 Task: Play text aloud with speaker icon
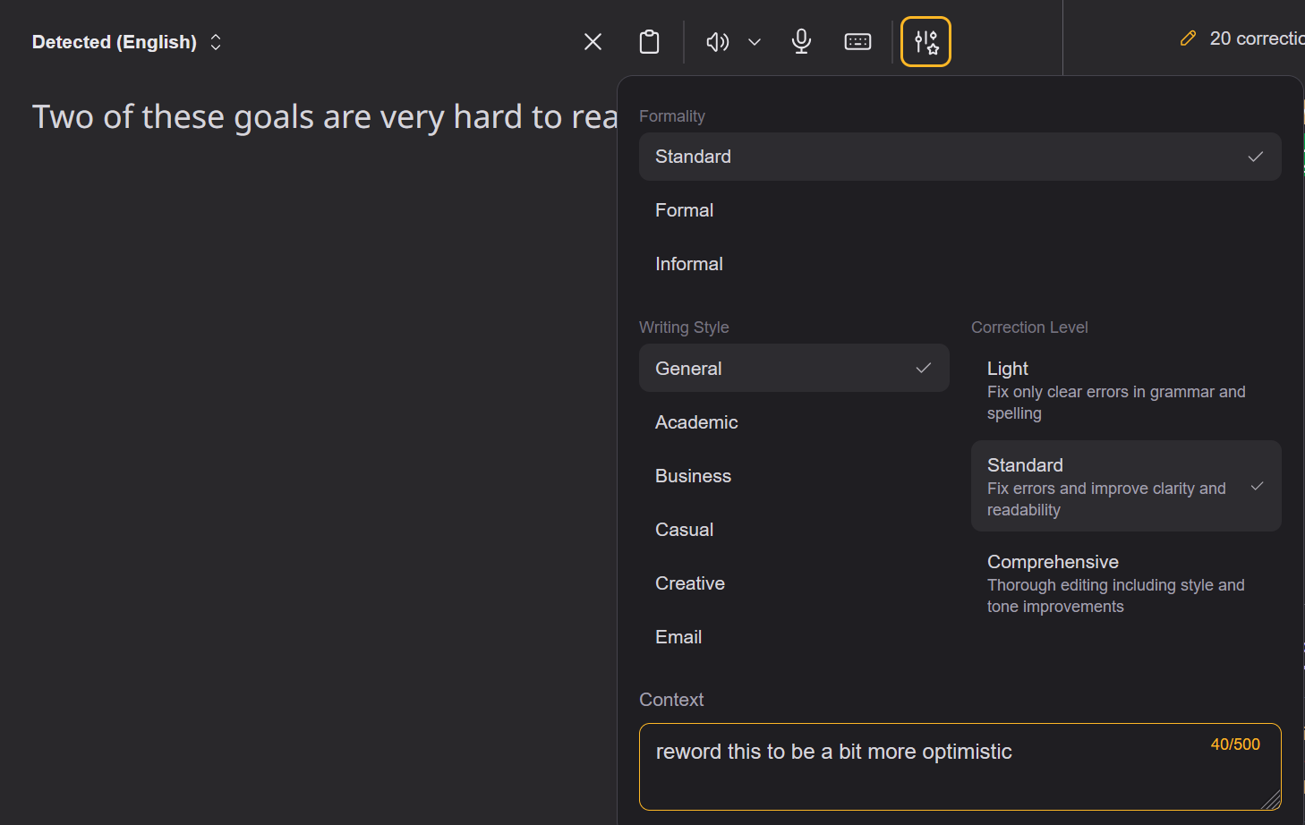click(x=717, y=42)
